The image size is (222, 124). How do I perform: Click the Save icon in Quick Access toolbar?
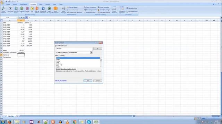coord(6,1)
